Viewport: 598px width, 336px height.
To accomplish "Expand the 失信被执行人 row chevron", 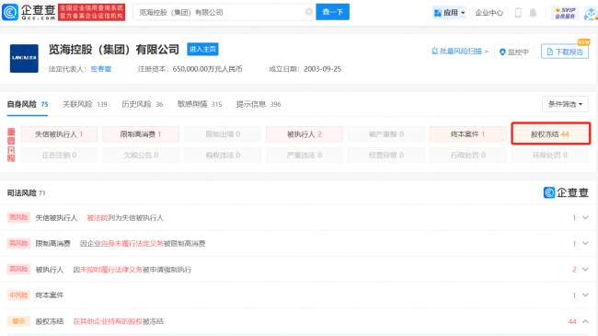I will tap(585, 217).
